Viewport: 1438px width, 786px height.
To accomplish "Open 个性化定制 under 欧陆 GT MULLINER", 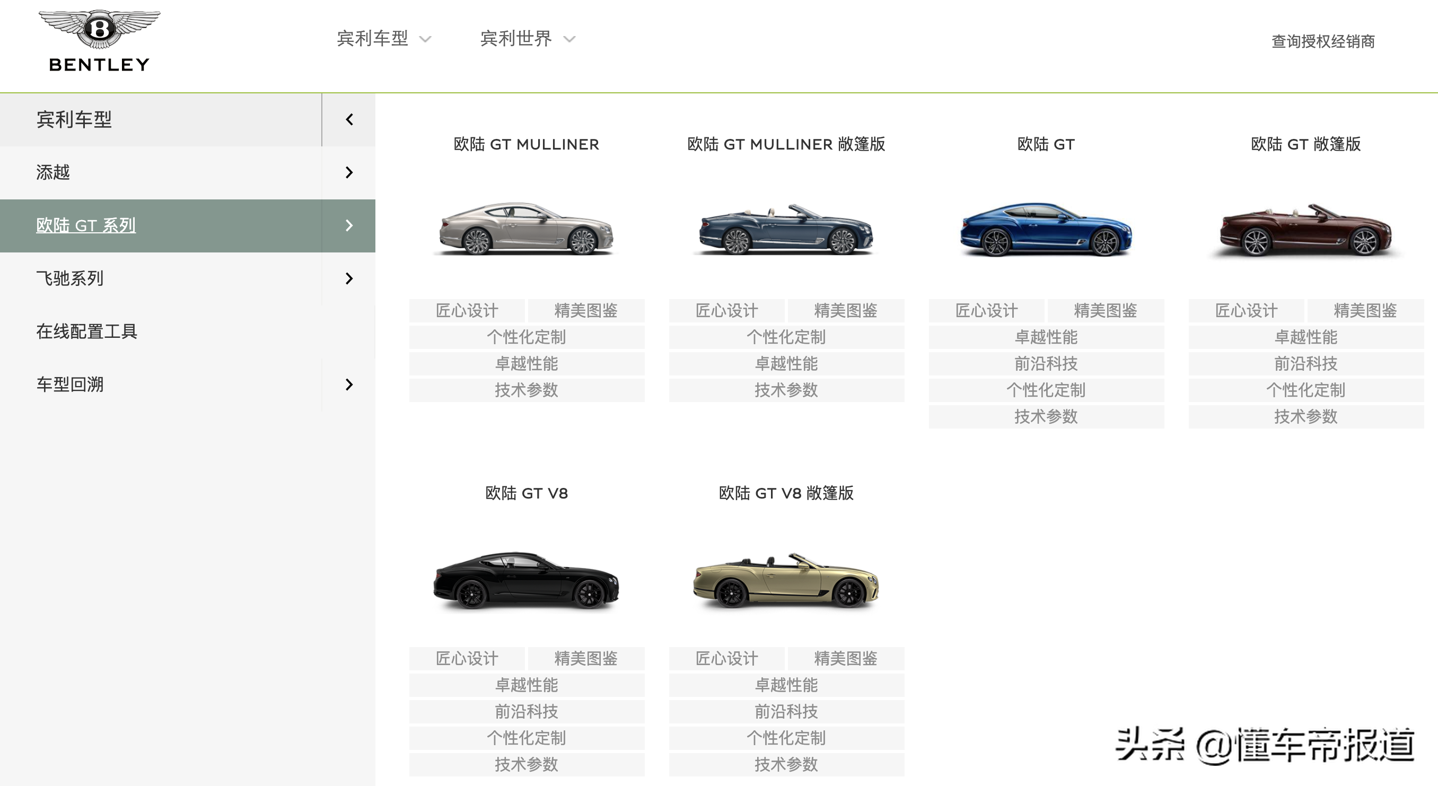I will (x=527, y=337).
